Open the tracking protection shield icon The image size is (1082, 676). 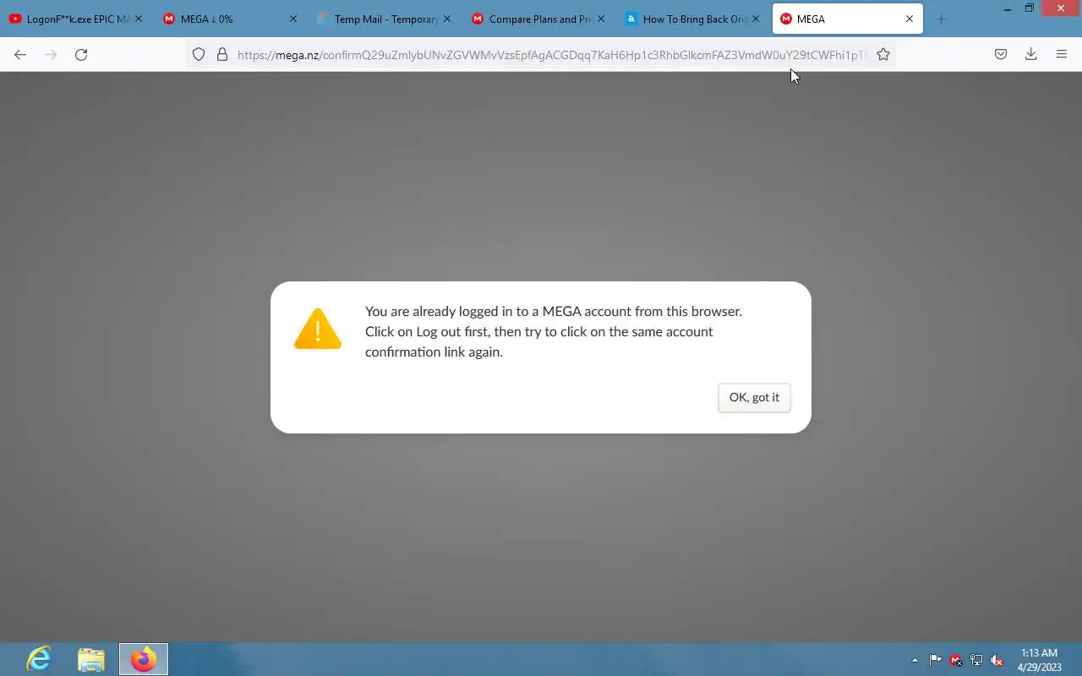tap(199, 54)
